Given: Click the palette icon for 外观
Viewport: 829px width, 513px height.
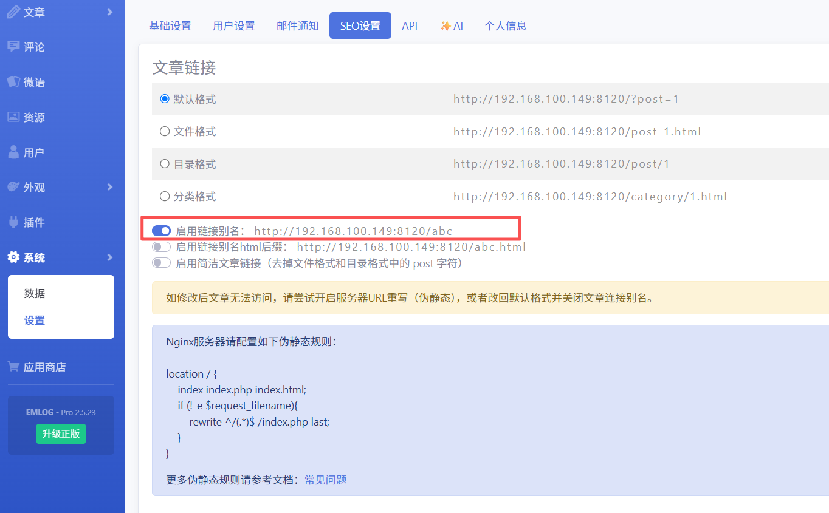Looking at the screenshot, I should pos(13,187).
